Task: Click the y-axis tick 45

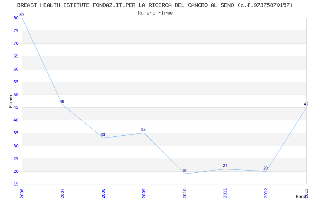Action: (x=16, y=107)
